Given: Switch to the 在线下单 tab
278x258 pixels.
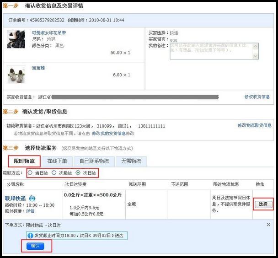Looking at the screenshot, I should [57, 161].
